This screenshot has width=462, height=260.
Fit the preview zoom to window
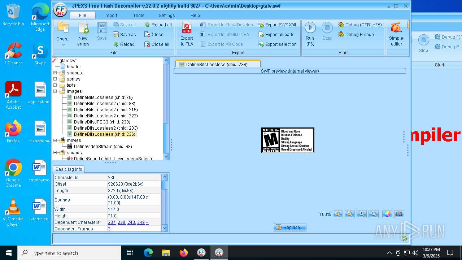[374, 214]
